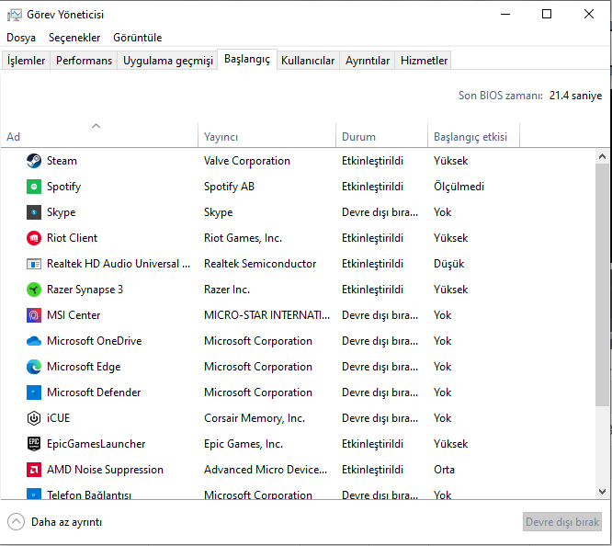Image resolution: width=612 pixels, height=546 pixels.
Task: Click the red Riot Client icon
Action: pyautogui.click(x=34, y=238)
